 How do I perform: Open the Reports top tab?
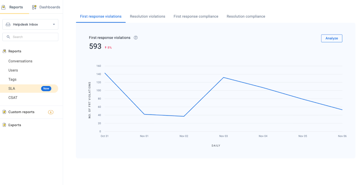[13, 7]
